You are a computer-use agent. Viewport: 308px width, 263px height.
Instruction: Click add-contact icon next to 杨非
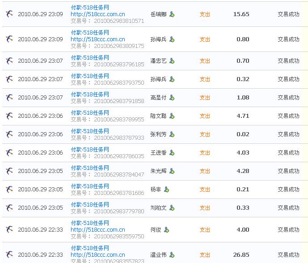[x=167, y=190]
